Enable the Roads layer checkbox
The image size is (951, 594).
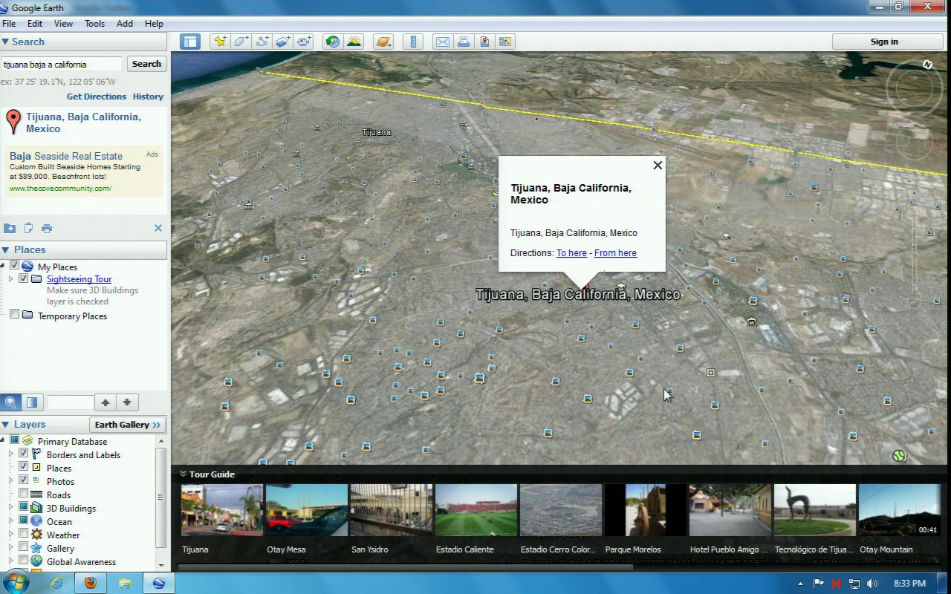[x=24, y=495]
